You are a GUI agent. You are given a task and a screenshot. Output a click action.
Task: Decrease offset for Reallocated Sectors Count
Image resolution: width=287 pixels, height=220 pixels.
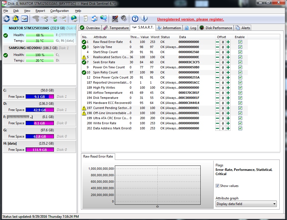point(218,57)
